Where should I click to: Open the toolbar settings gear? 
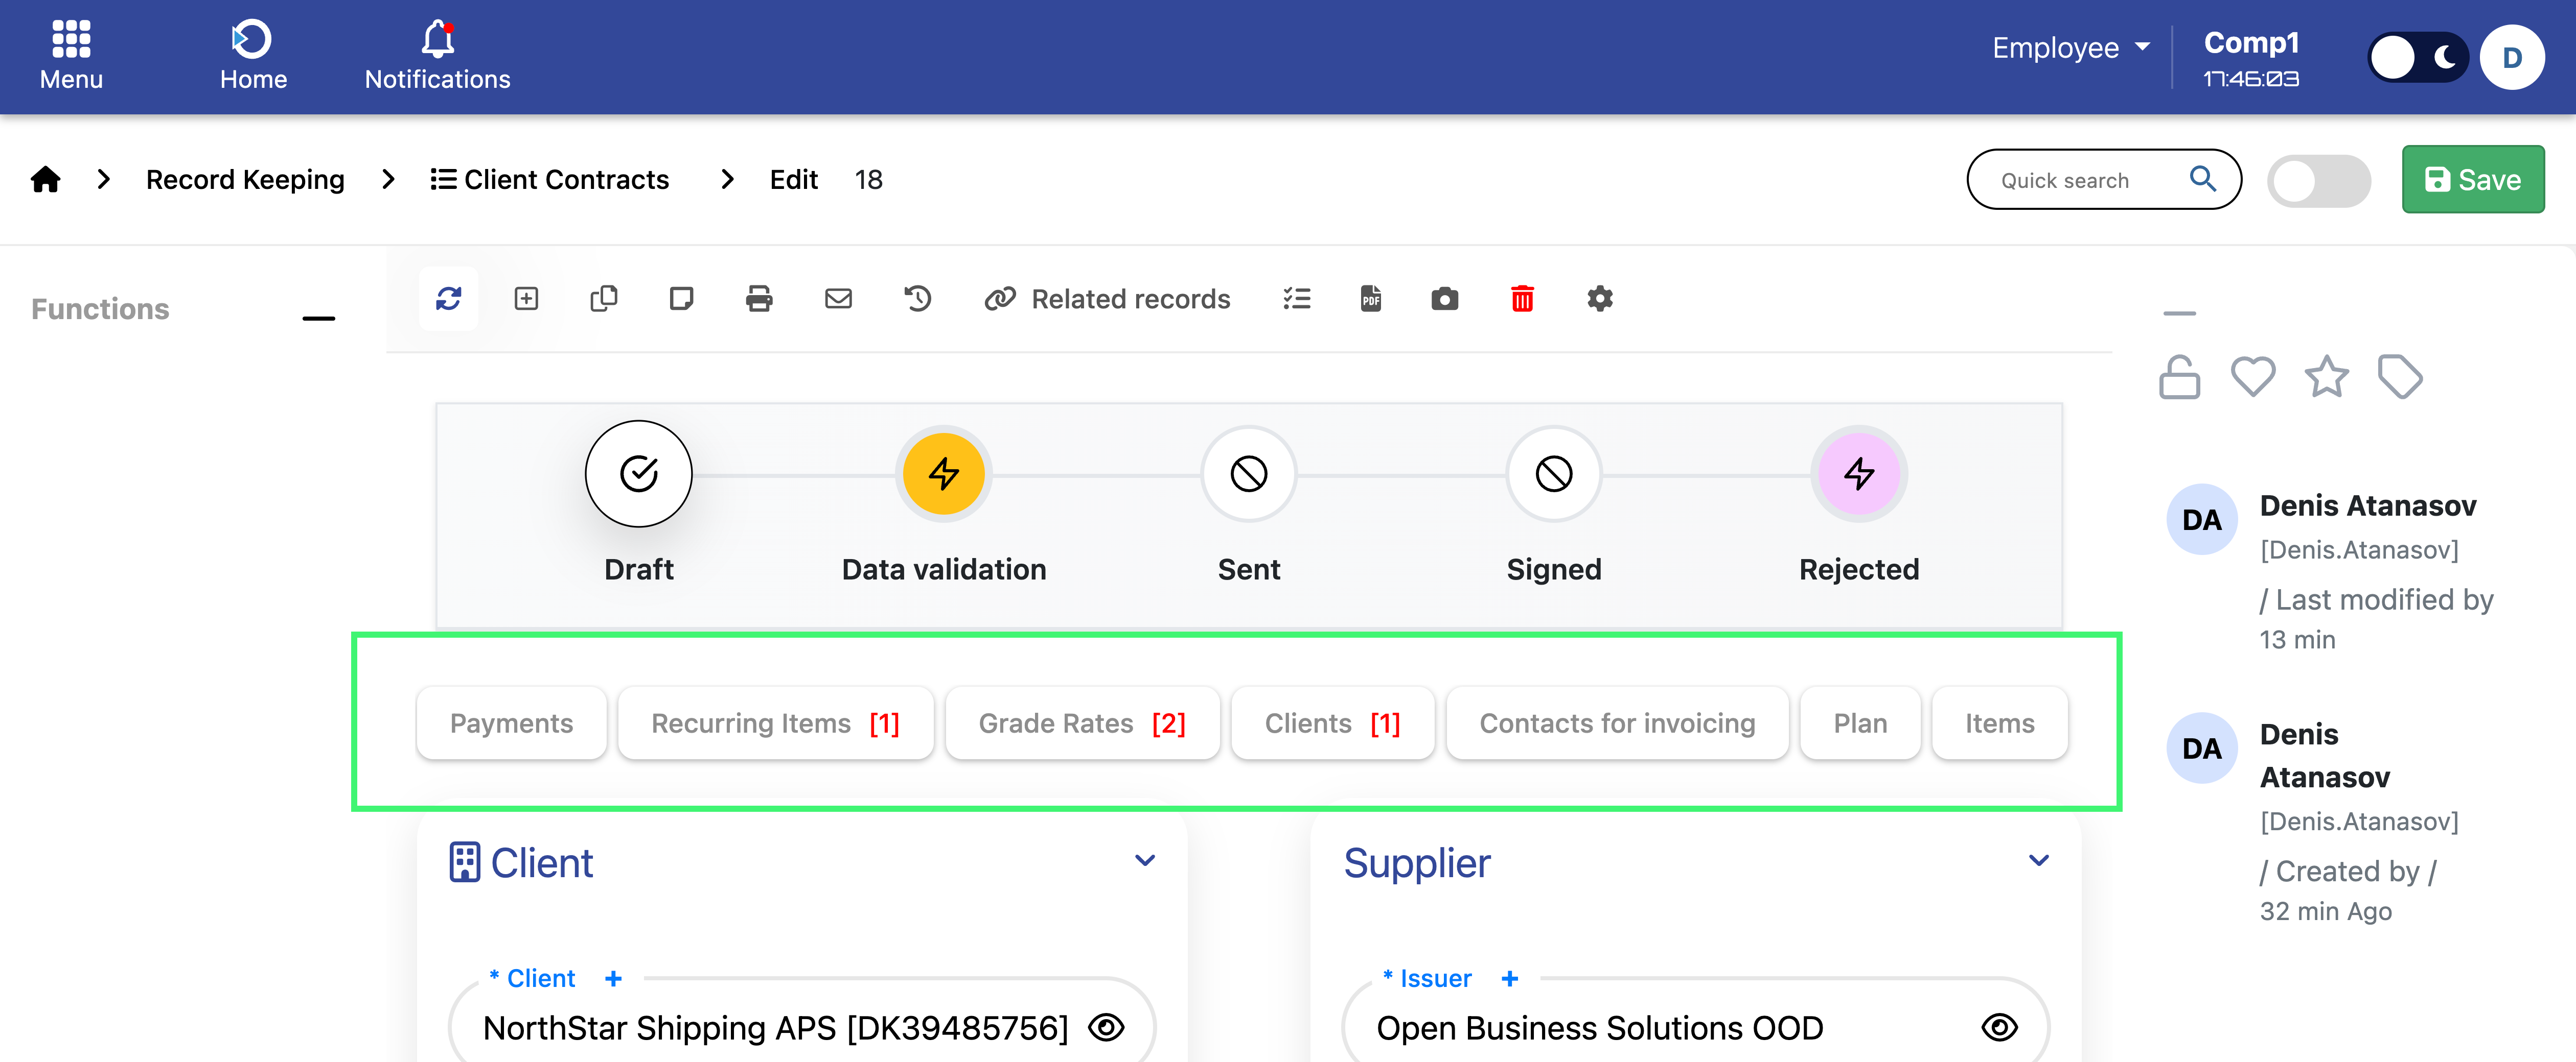1600,299
